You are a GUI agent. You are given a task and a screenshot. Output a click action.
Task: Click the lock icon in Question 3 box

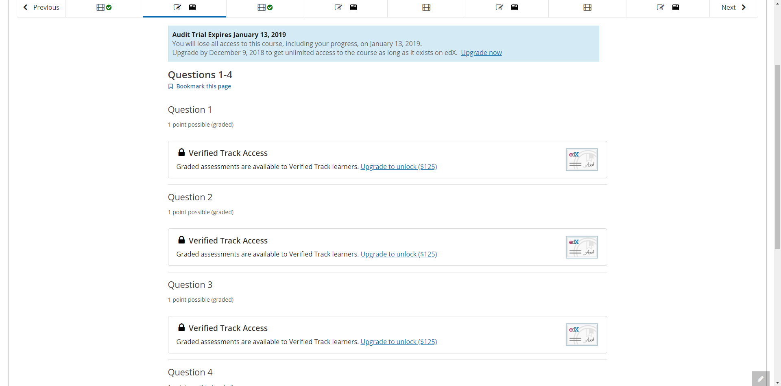click(181, 327)
